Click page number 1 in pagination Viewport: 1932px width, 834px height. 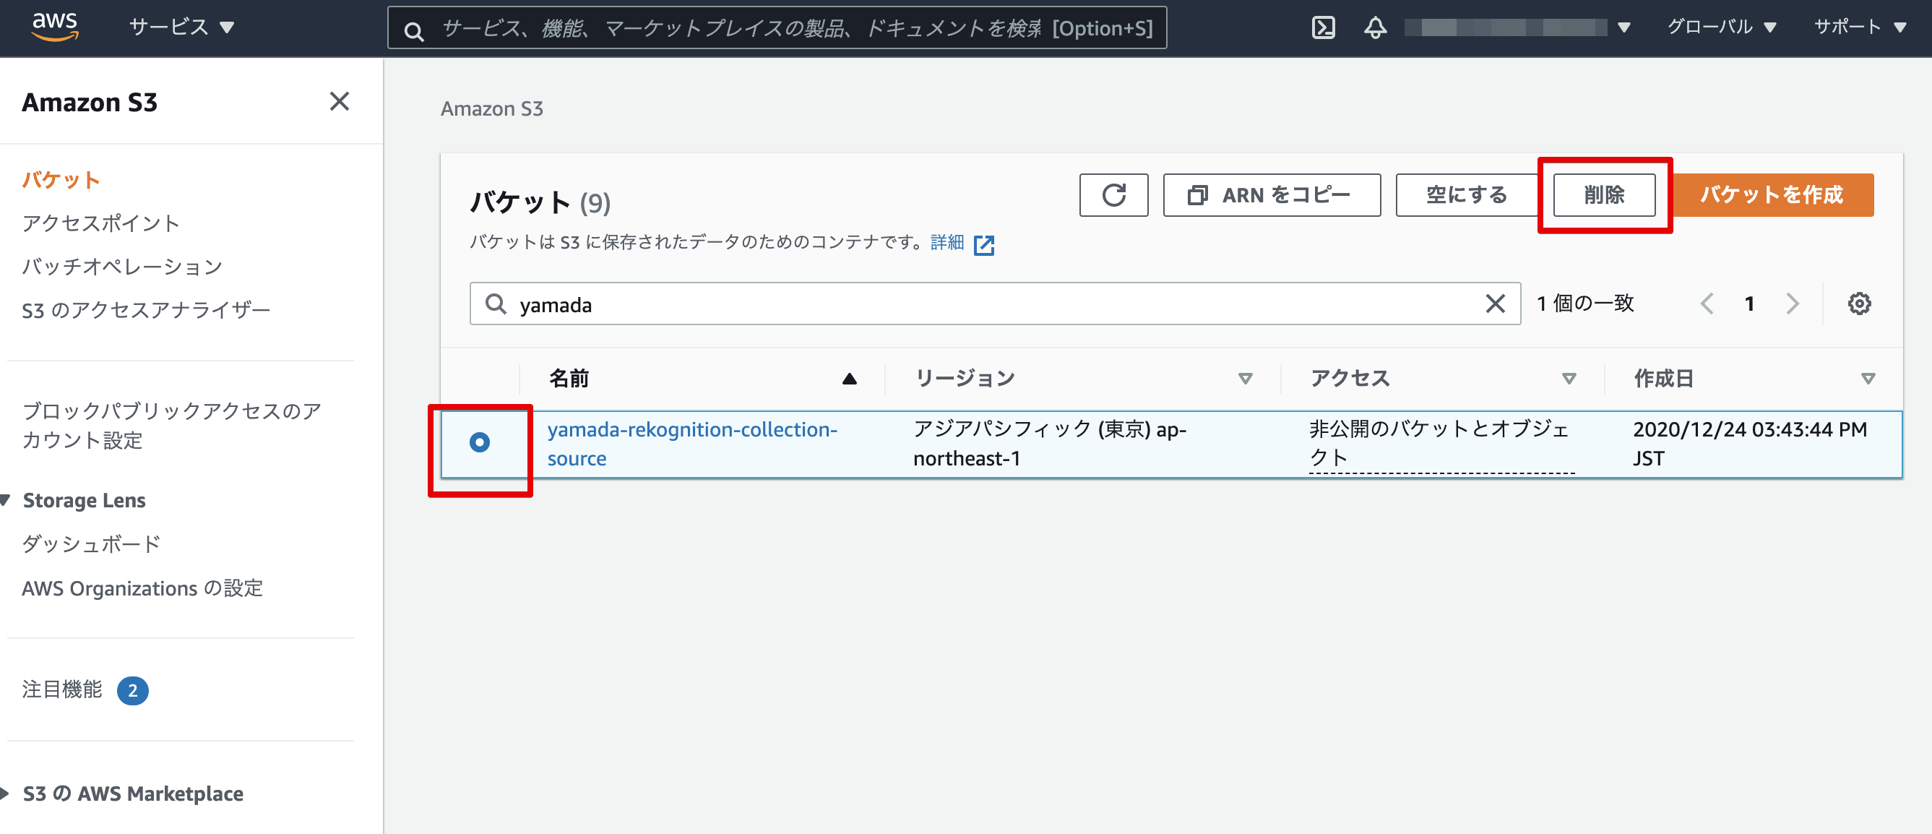pyautogui.click(x=1749, y=304)
